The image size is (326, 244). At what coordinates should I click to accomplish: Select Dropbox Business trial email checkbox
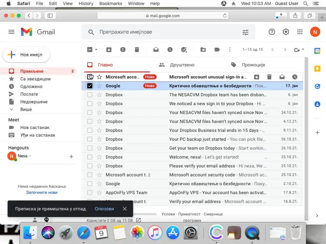[89, 130]
